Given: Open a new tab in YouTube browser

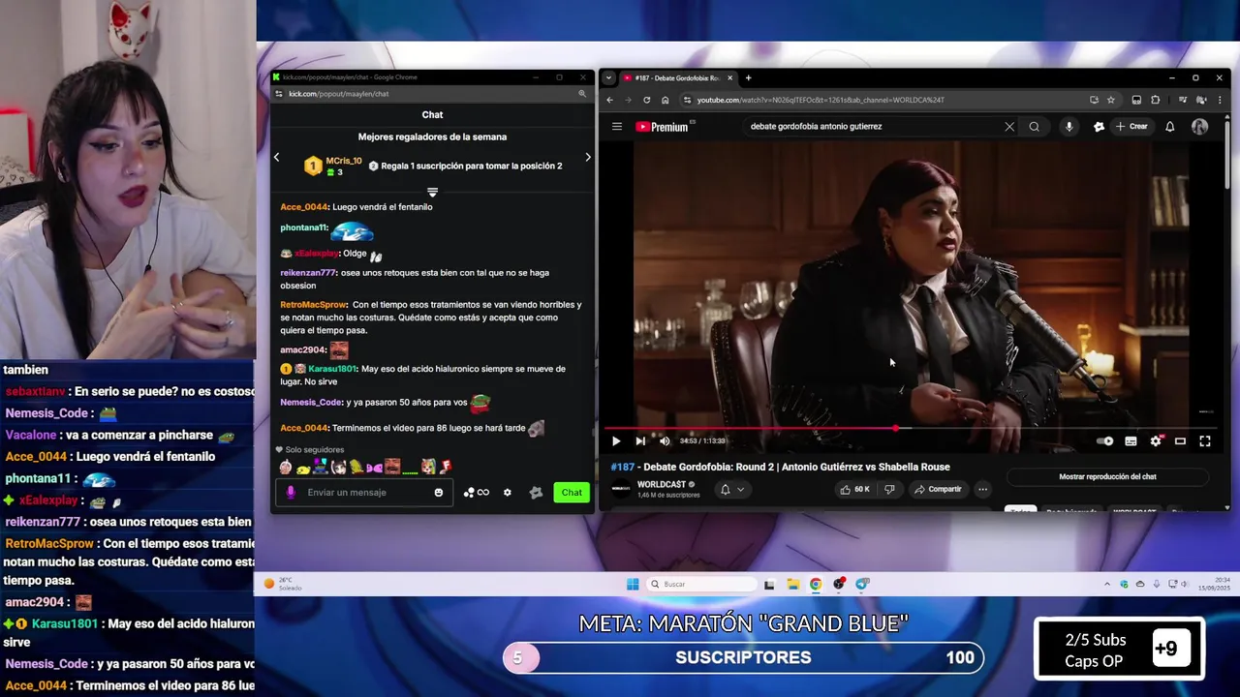Looking at the screenshot, I should click(748, 78).
